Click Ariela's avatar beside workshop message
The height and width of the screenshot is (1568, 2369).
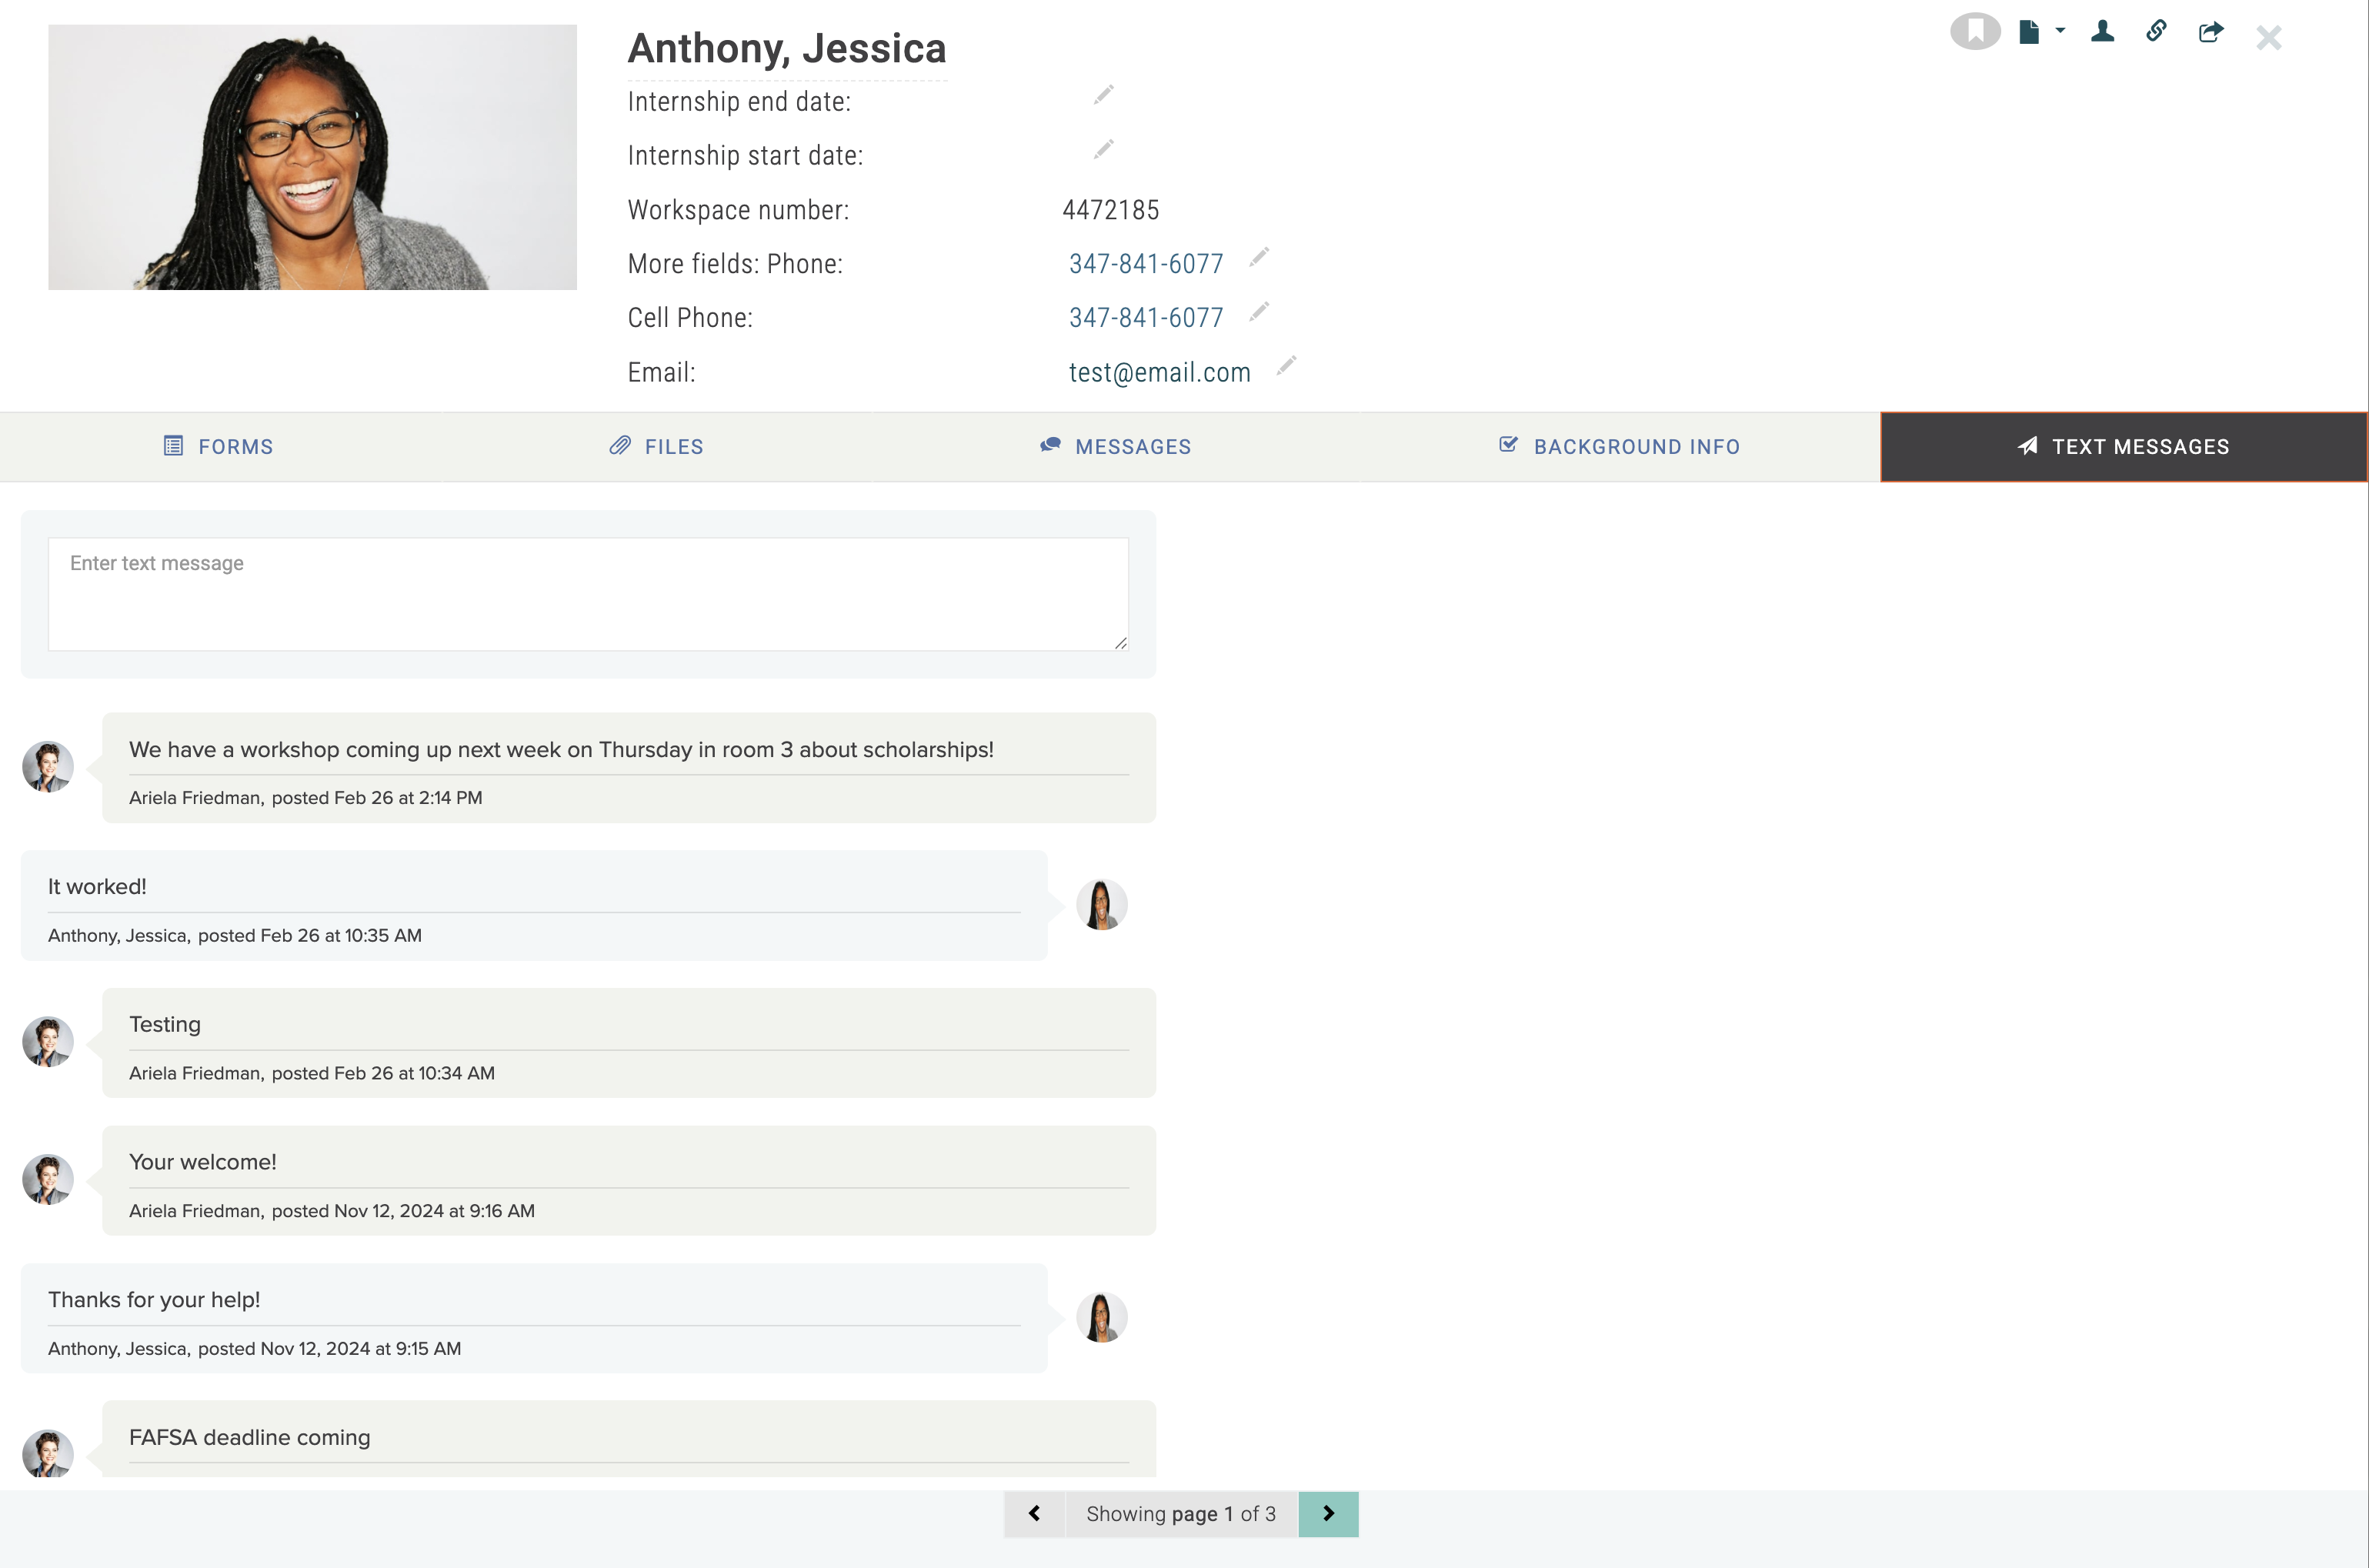[x=48, y=767]
